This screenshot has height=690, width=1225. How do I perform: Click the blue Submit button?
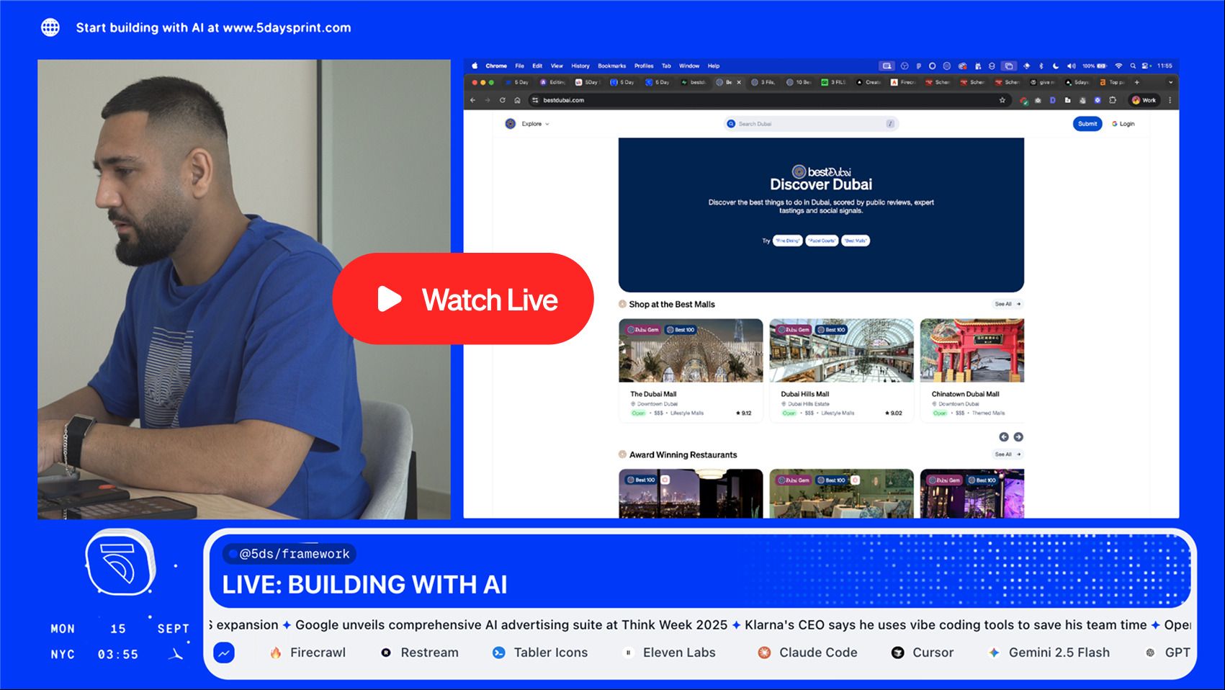click(1087, 124)
